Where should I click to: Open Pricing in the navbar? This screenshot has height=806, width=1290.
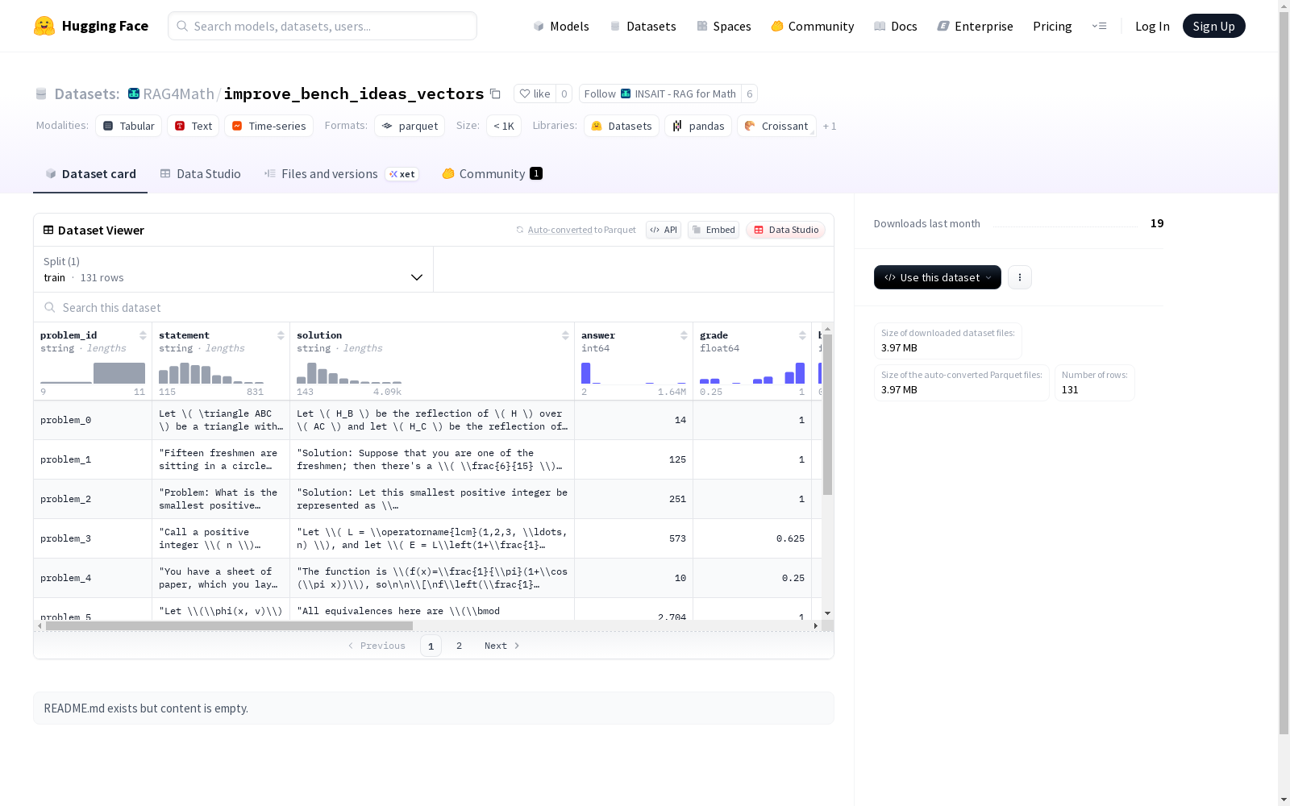tap(1052, 26)
